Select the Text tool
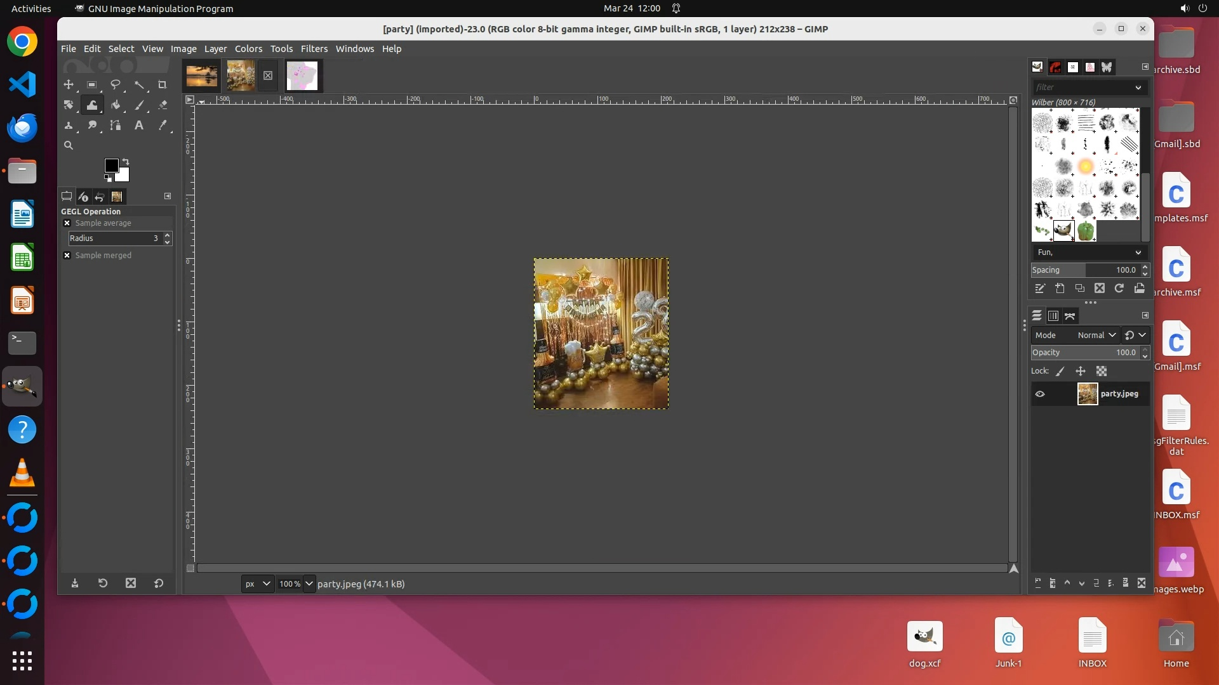The image size is (1219, 685). click(138, 126)
